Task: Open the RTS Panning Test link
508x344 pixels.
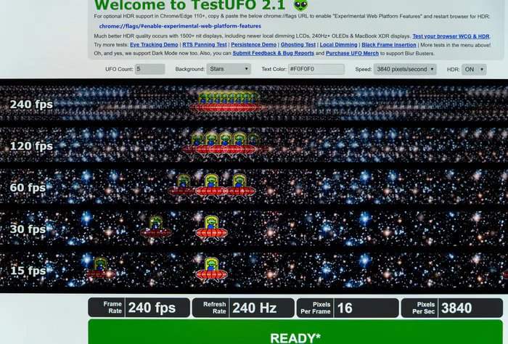Action: point(205,45)
